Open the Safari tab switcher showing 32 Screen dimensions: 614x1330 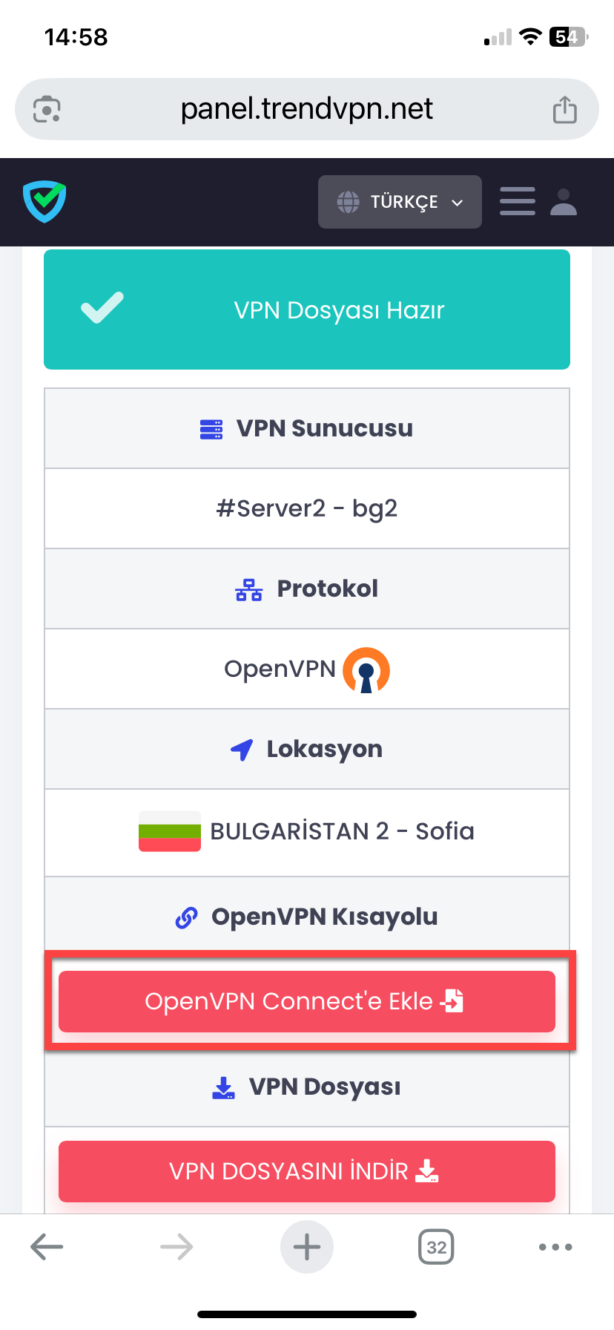pos(436,1246)
